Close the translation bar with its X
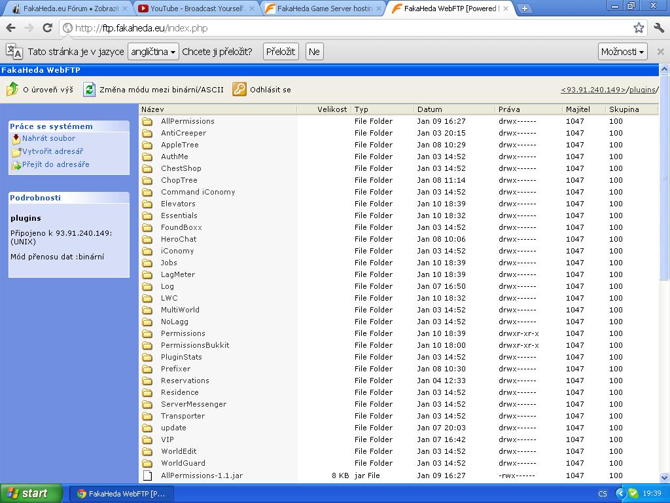Image resolution: width=670 pixels, height=503 pixels. (660, 52)
